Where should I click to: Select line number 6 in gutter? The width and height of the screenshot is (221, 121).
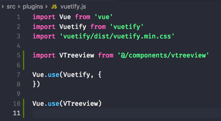click(x=18, y=65)
